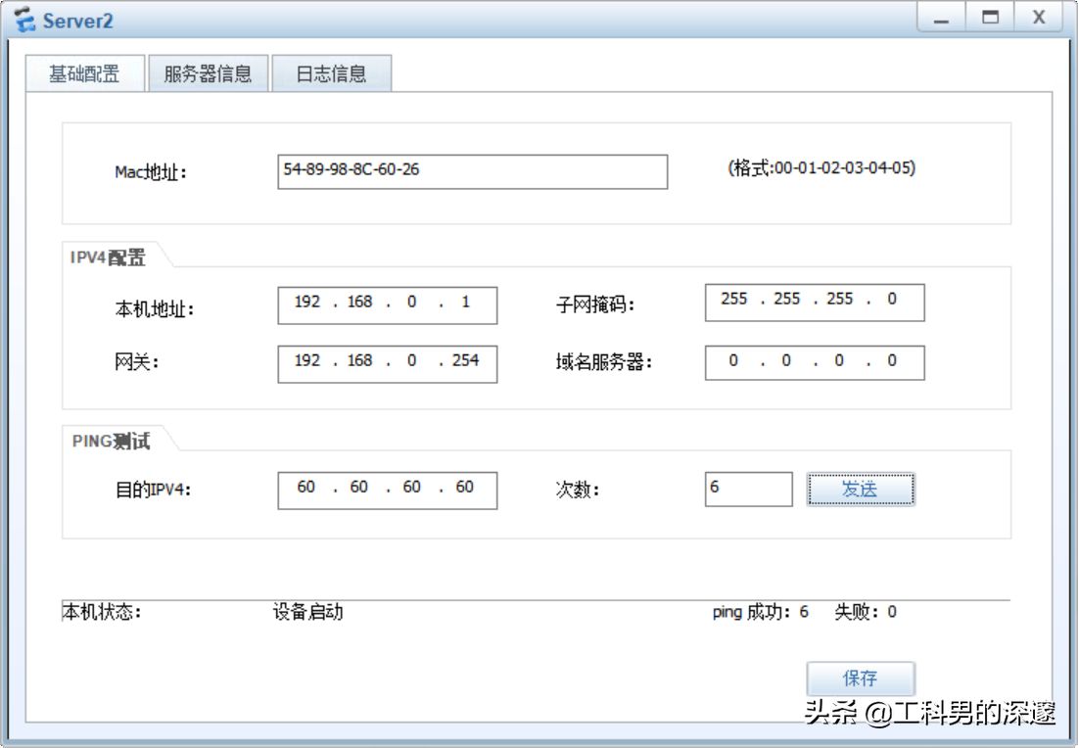Click the Mac地址 label
The height and width of the screenshot is (748, 1078).
pyautogui.click(x=151, y=172)
